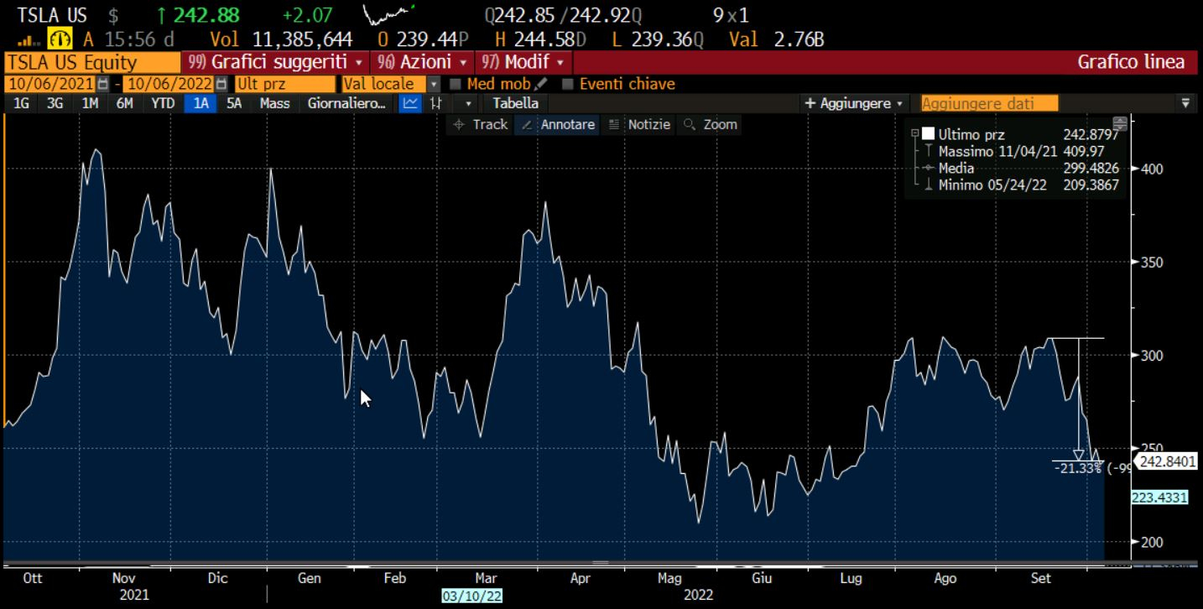Click the Aggiungere dati input field
1203x609 pixels.
[989, 103]
